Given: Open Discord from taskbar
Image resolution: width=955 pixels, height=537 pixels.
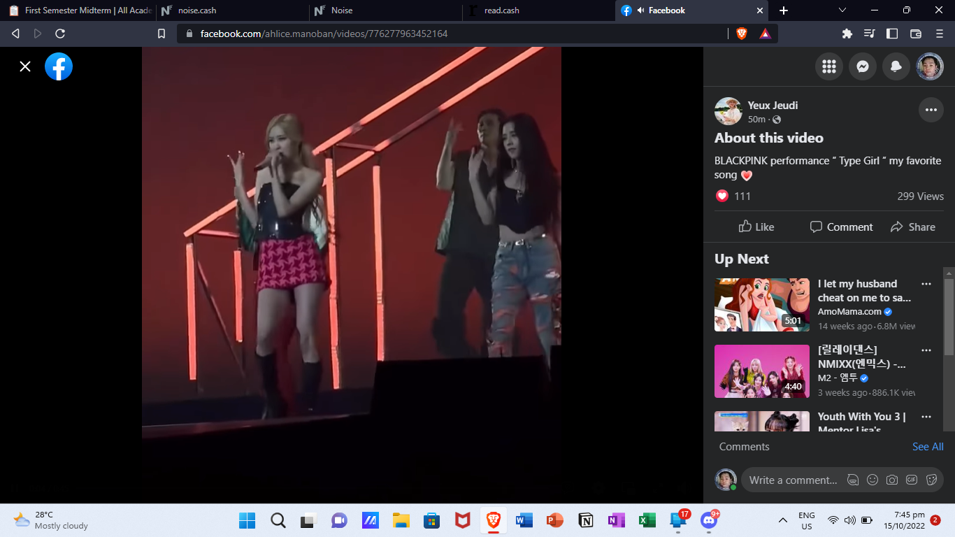Looking at the screenshot, I should (709, 520).
